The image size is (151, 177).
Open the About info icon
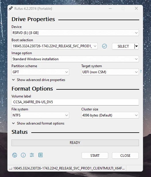click(23, 155)
